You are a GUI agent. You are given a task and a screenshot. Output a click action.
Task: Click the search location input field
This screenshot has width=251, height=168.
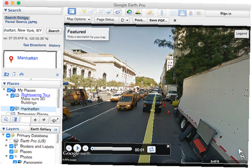point(23,30)
